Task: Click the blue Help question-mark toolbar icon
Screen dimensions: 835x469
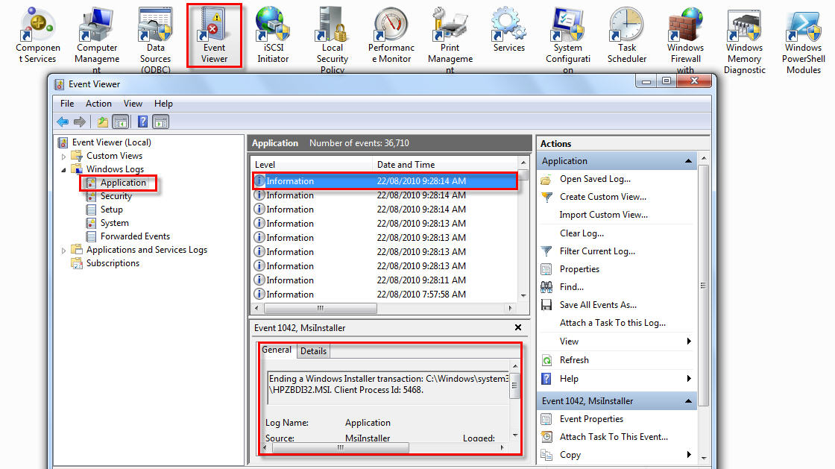Action: tap(142, 122)
